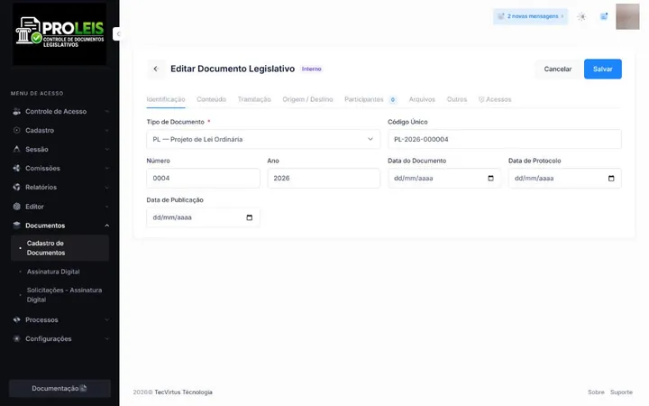Open the Tipo de Documento dropdown
Screen dimensions: 649x406
point(263,139)
